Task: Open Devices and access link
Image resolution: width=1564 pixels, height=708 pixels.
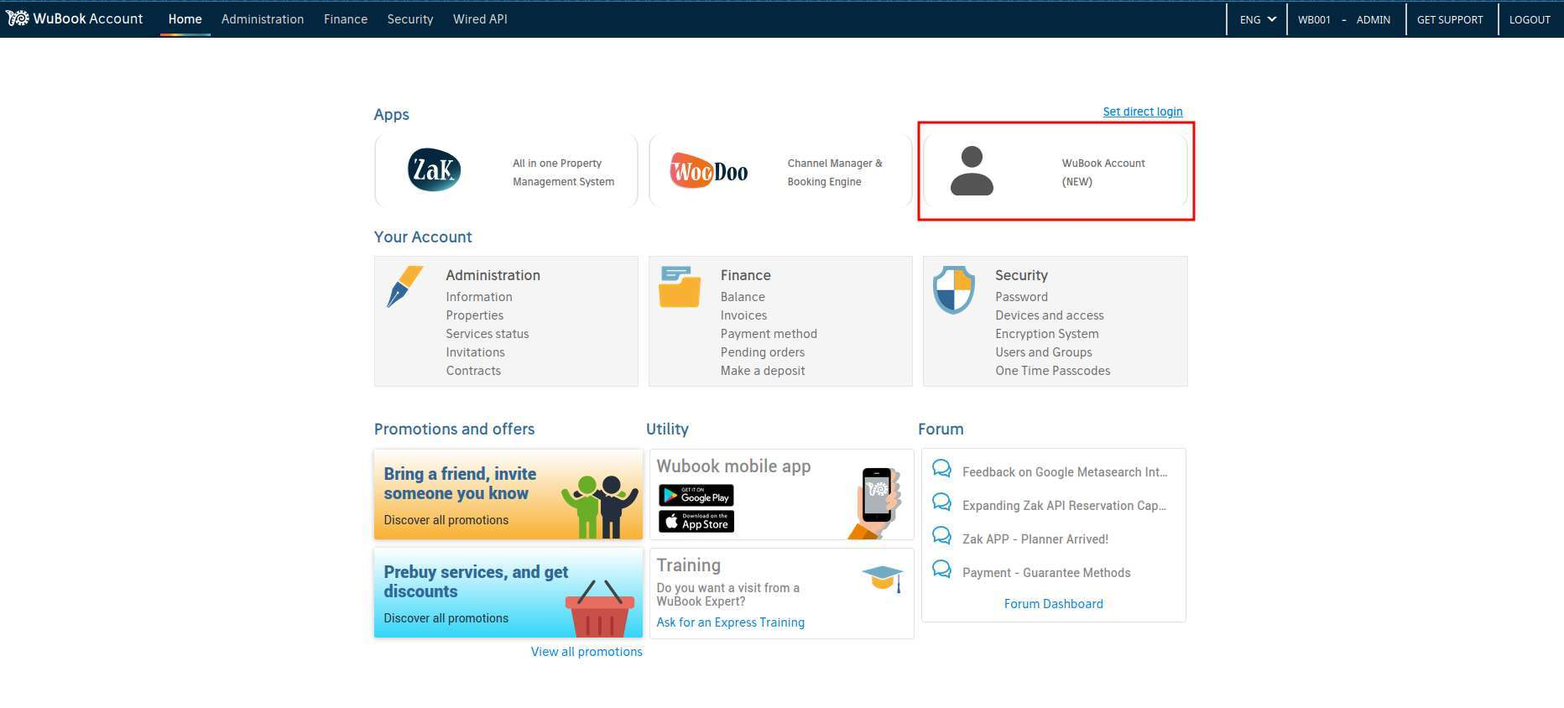Action: point(1049,315)
